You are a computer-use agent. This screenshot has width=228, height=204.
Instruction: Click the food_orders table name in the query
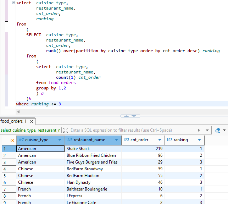[x=62, y=83]
